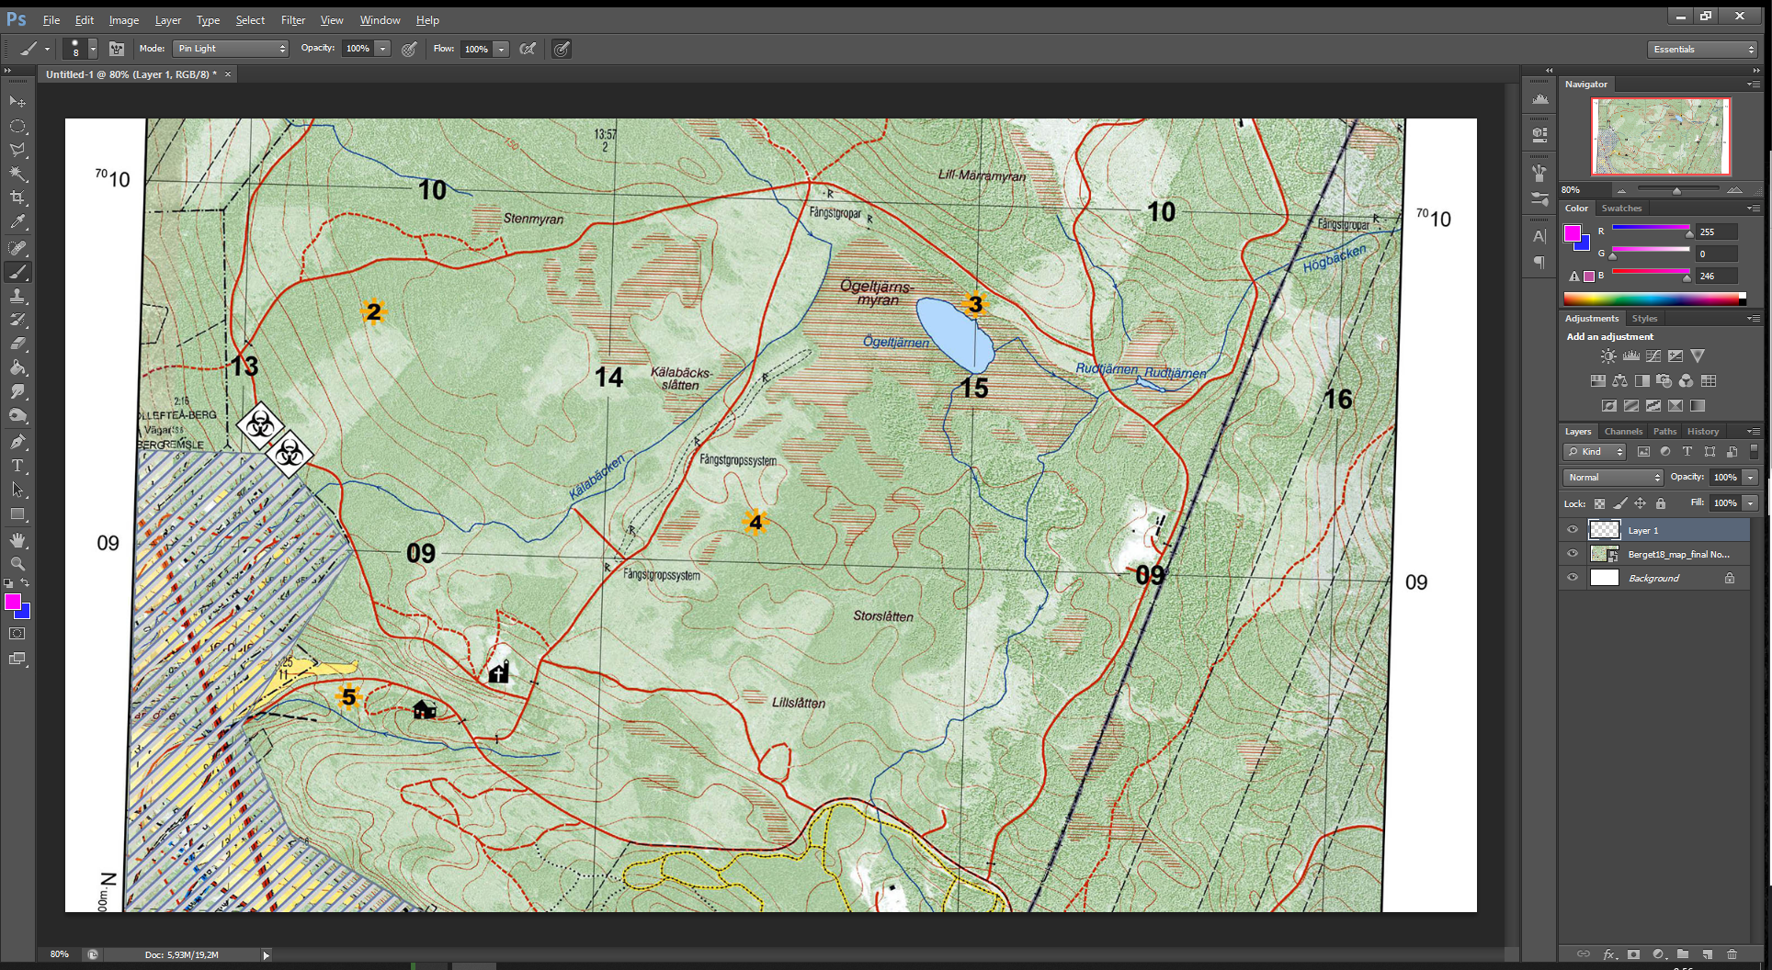Toggle visibility of the Background layer
This screenshot has height=970, width=1772.
click(1573, 578)
